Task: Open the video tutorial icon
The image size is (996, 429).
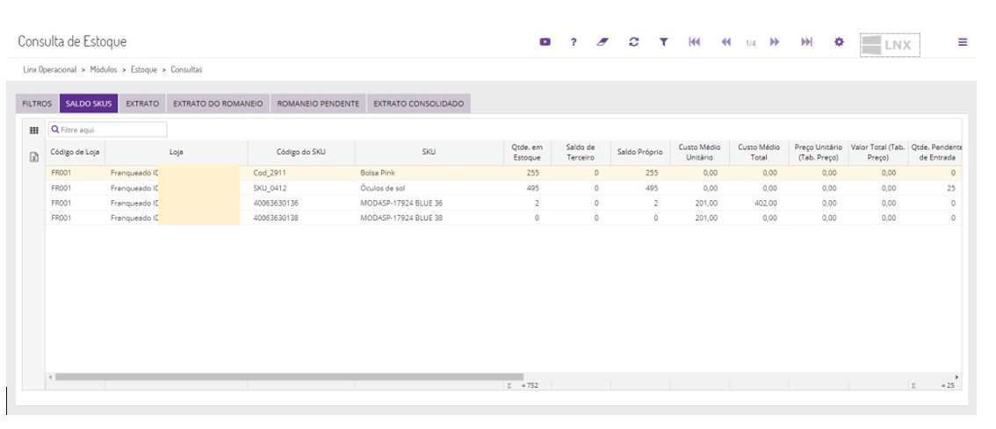Action: click(545, 42)
